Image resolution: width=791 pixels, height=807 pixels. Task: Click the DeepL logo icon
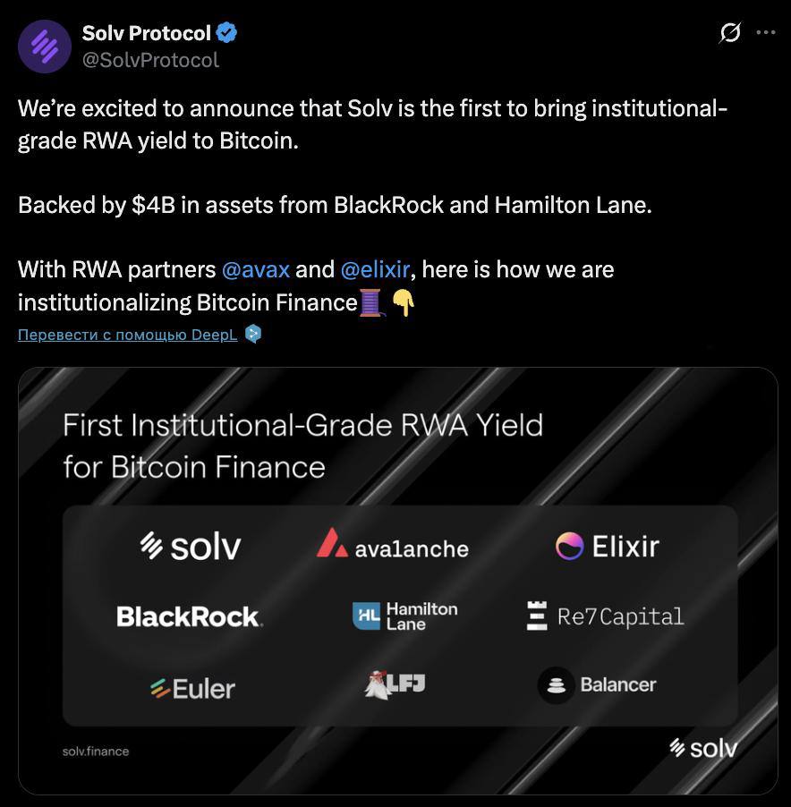point(252,334)
